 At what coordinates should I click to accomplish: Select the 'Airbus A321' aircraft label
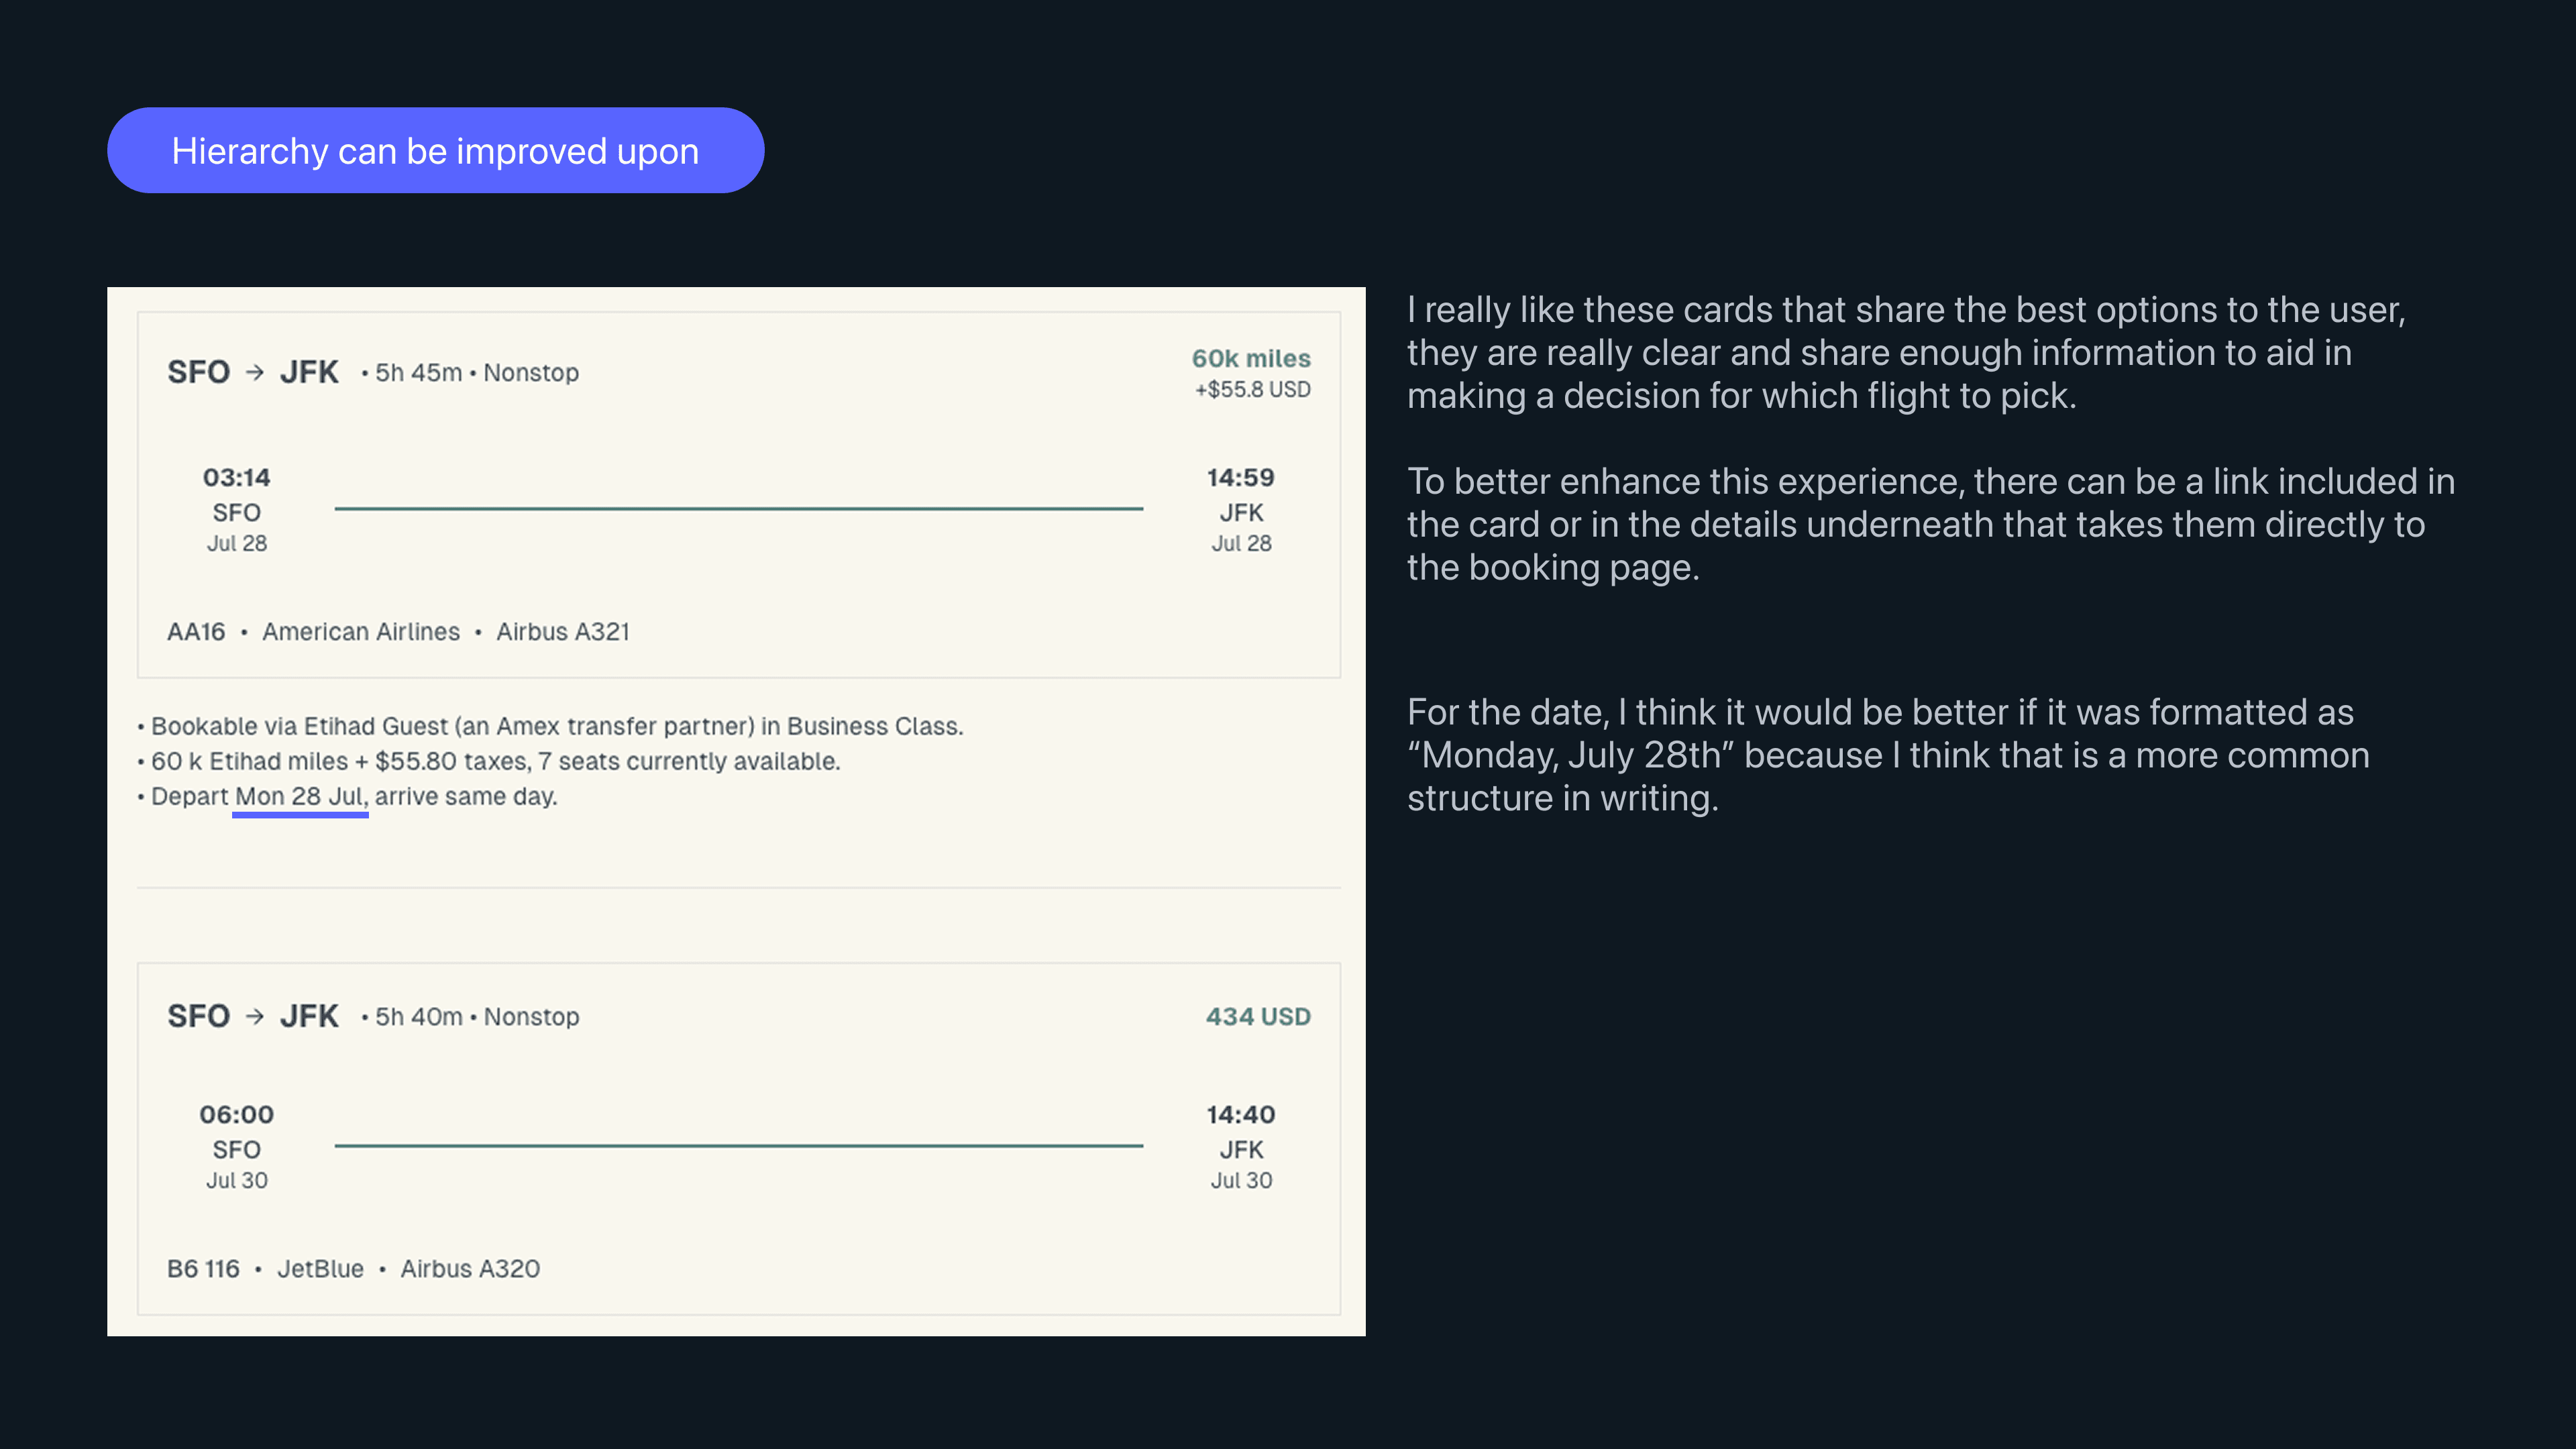coord(563,631)
